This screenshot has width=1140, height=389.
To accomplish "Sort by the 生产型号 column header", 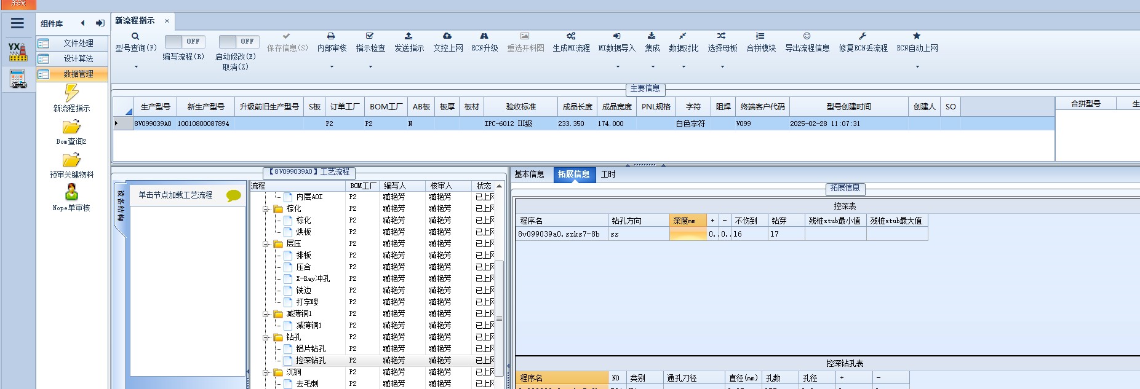I will [155, 107].
